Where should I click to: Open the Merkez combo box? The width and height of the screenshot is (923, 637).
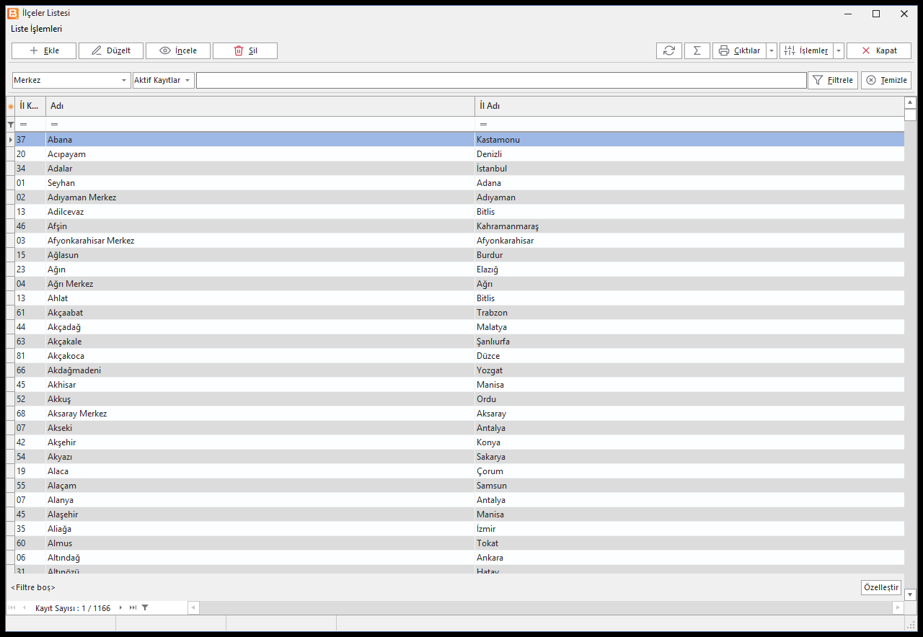tap(71, 80)
